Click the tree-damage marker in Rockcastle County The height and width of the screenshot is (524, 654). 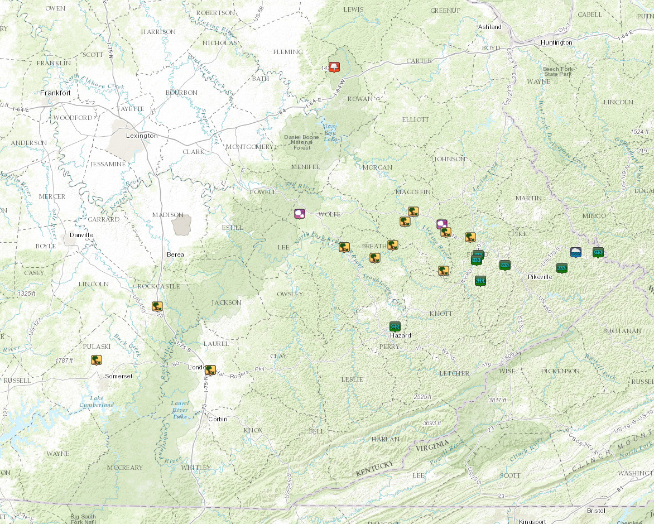tap(157, 306)
